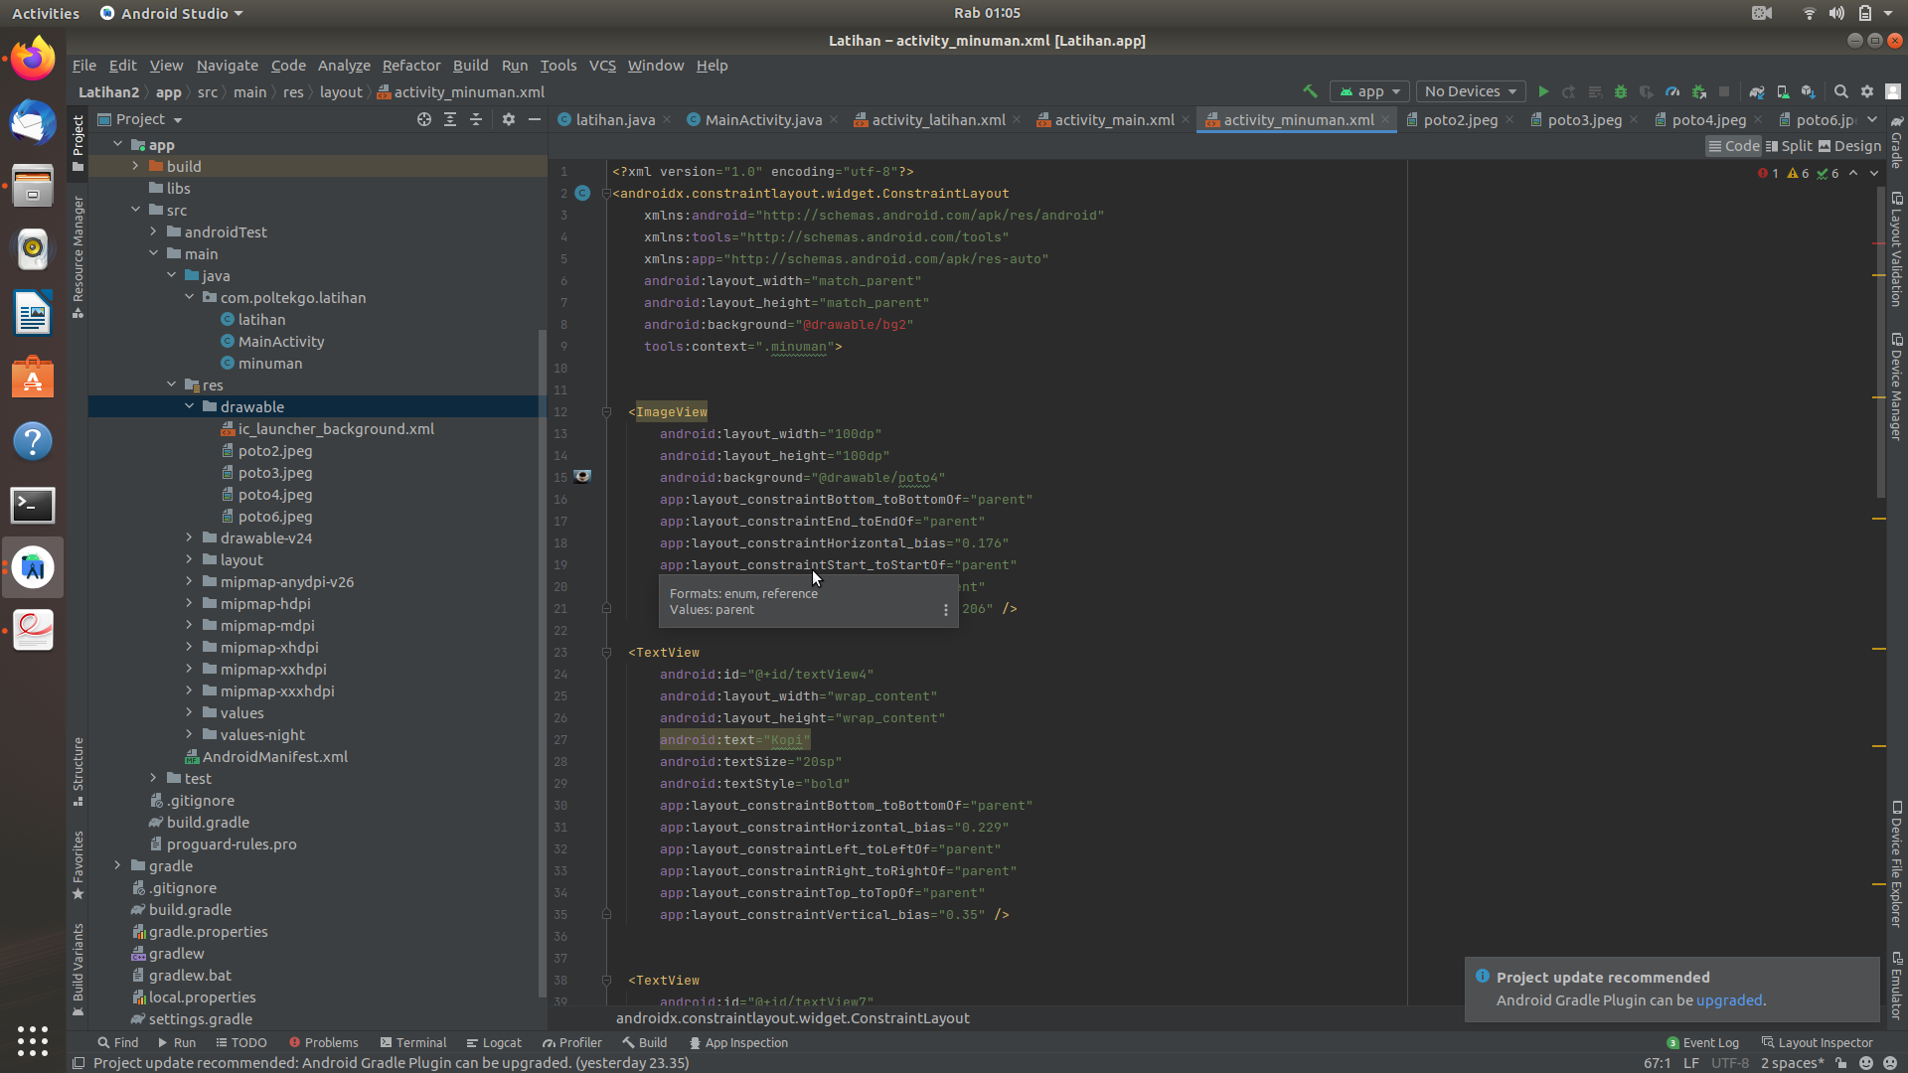Collapse the drawable folder in project tree
1908x1073 pixels.
click(x=189, y=406)
